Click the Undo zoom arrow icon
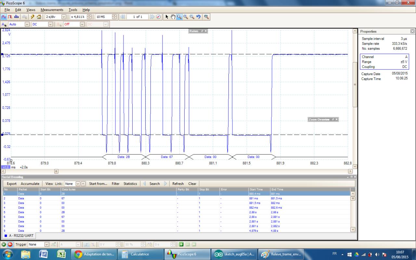This screenshot has width=416, height=260. (x=198, y=17)
